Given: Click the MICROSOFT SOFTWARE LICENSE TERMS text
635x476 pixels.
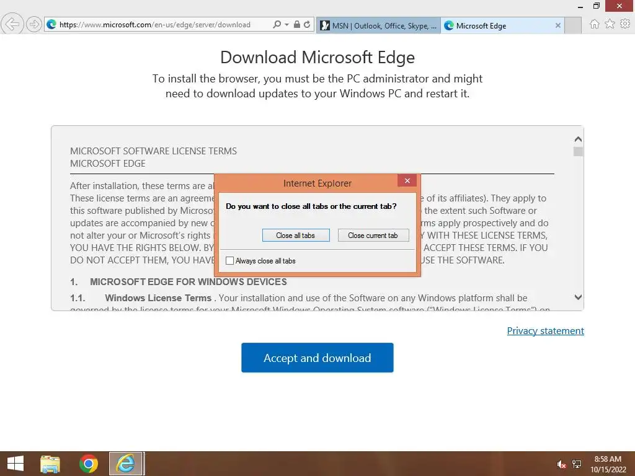Looking at the screenshot, I should coord(154,151).
